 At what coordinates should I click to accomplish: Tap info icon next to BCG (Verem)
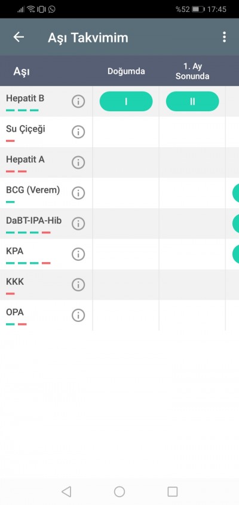click(x=78, y=193)
